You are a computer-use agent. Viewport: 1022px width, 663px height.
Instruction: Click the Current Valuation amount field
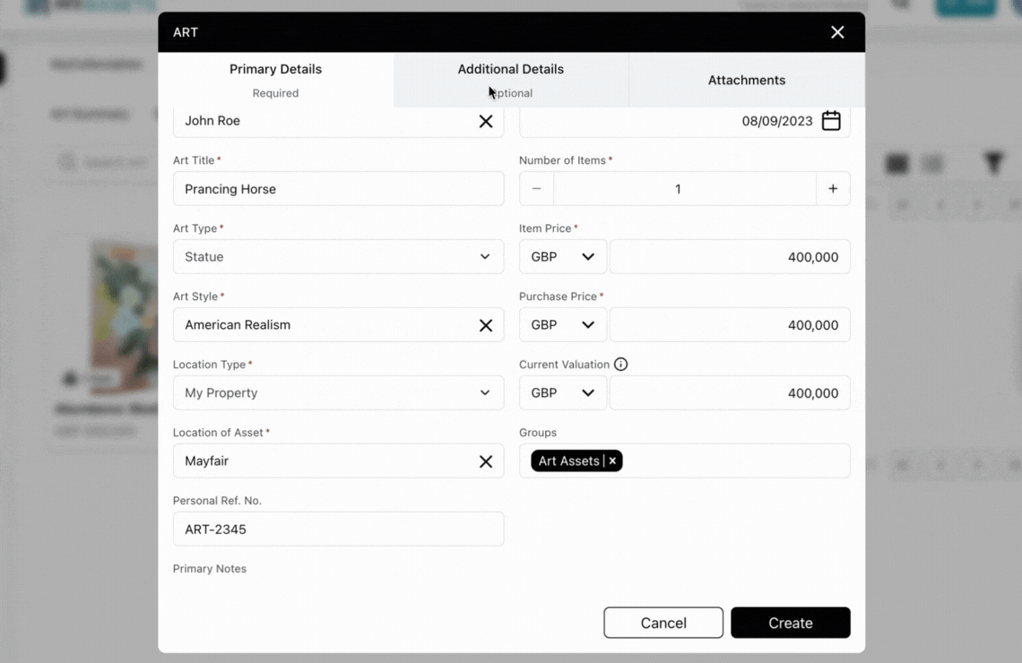(x=730, y=392)
